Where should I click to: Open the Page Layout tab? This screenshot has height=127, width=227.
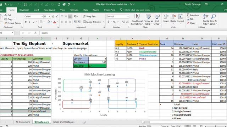(50, 10)
